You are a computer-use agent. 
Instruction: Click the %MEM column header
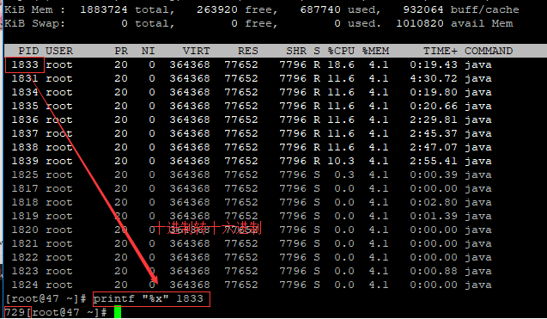[375, 51]
